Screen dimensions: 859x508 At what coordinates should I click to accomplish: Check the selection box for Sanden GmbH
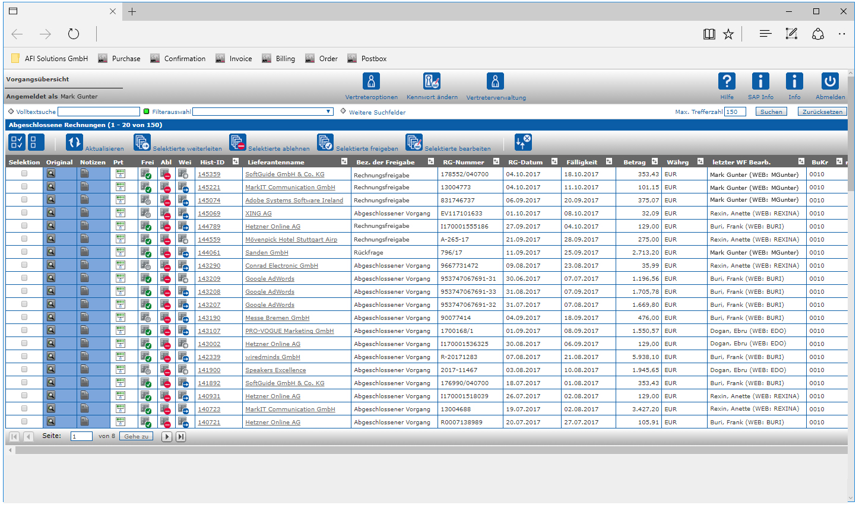point(24,252)
